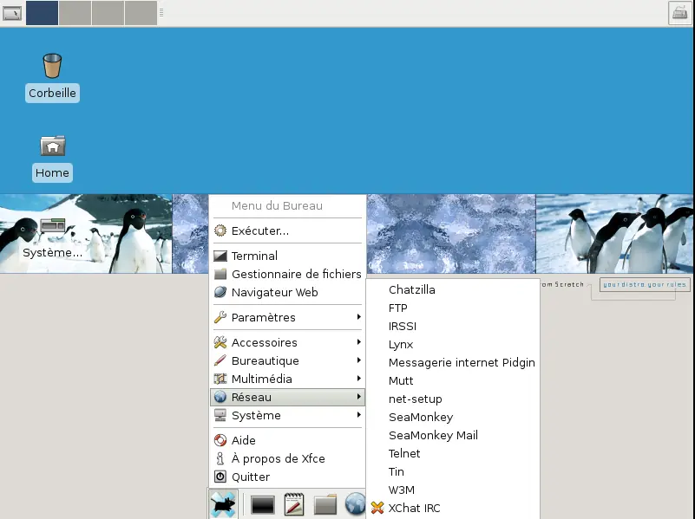Image resolution: width=695 pixels, height=519 pixels.
Task: Click the 'your distro your rules' link
Action: pos(645,284)
